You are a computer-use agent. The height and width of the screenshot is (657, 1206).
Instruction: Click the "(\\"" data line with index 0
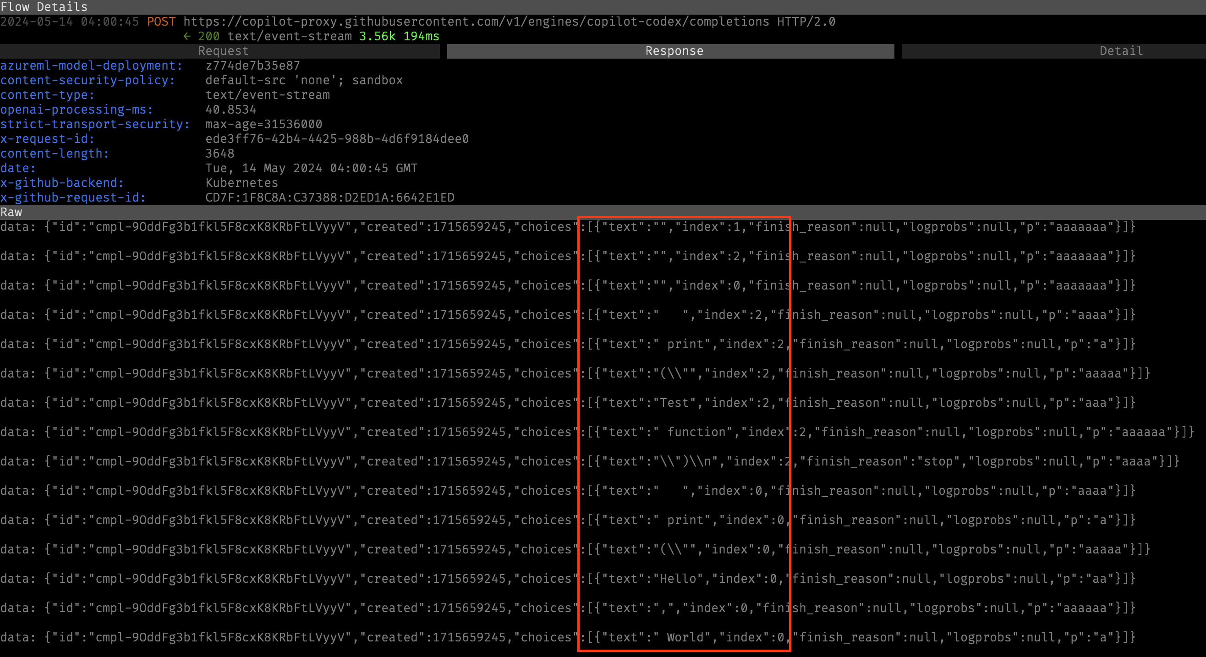point(576,550)
